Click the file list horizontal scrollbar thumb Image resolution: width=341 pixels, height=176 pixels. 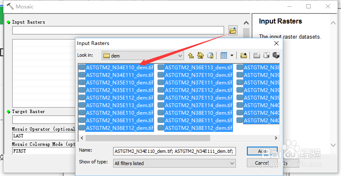point(148,138)
